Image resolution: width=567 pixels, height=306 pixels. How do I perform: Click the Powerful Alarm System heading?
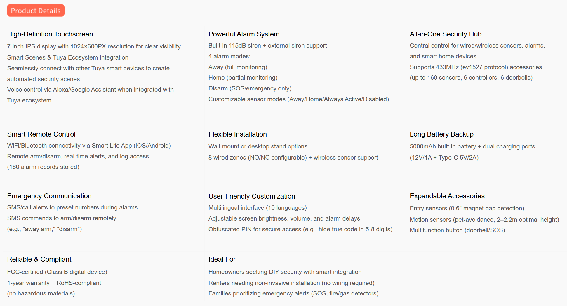point(244,34)
